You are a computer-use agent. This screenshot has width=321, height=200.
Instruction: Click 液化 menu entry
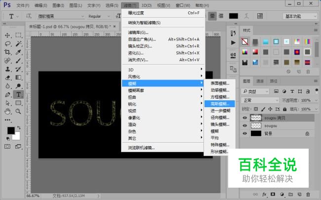pos(163,53)
